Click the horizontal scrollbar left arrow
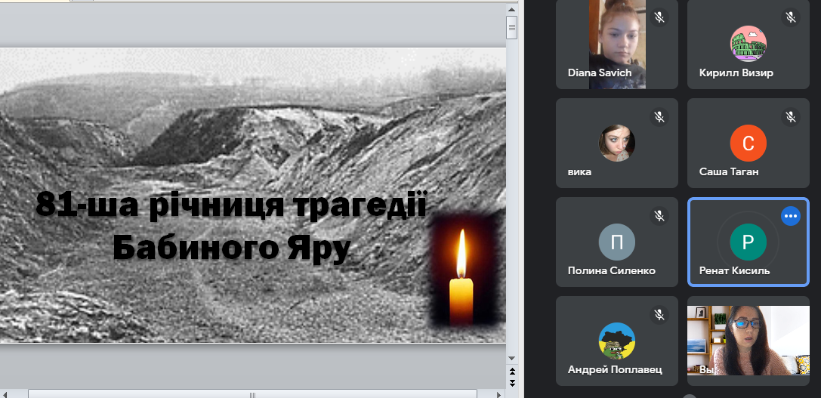 coord(5,394)
